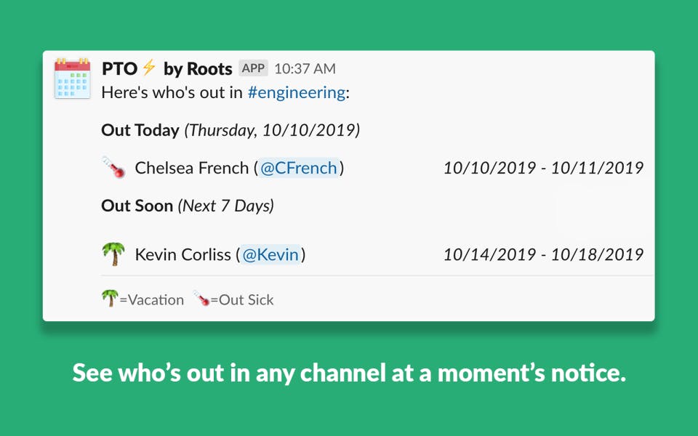Click the =Out Sick legend text

click(242, 299)
